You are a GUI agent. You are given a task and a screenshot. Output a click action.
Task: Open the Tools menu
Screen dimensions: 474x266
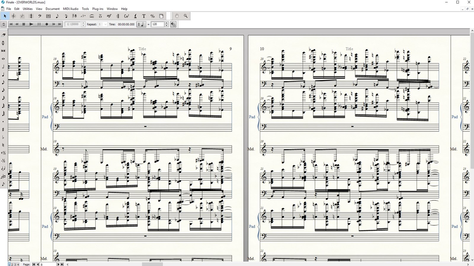click(85, 9)
